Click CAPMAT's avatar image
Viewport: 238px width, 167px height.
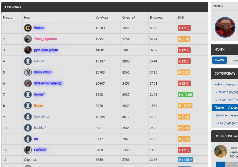point(28,150)
